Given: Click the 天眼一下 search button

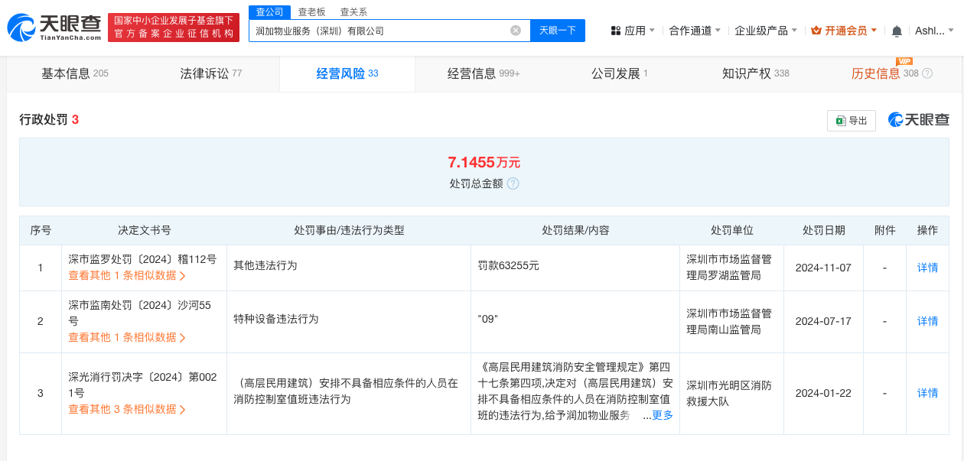Looking at the screenshot, I should click(558, 31).
